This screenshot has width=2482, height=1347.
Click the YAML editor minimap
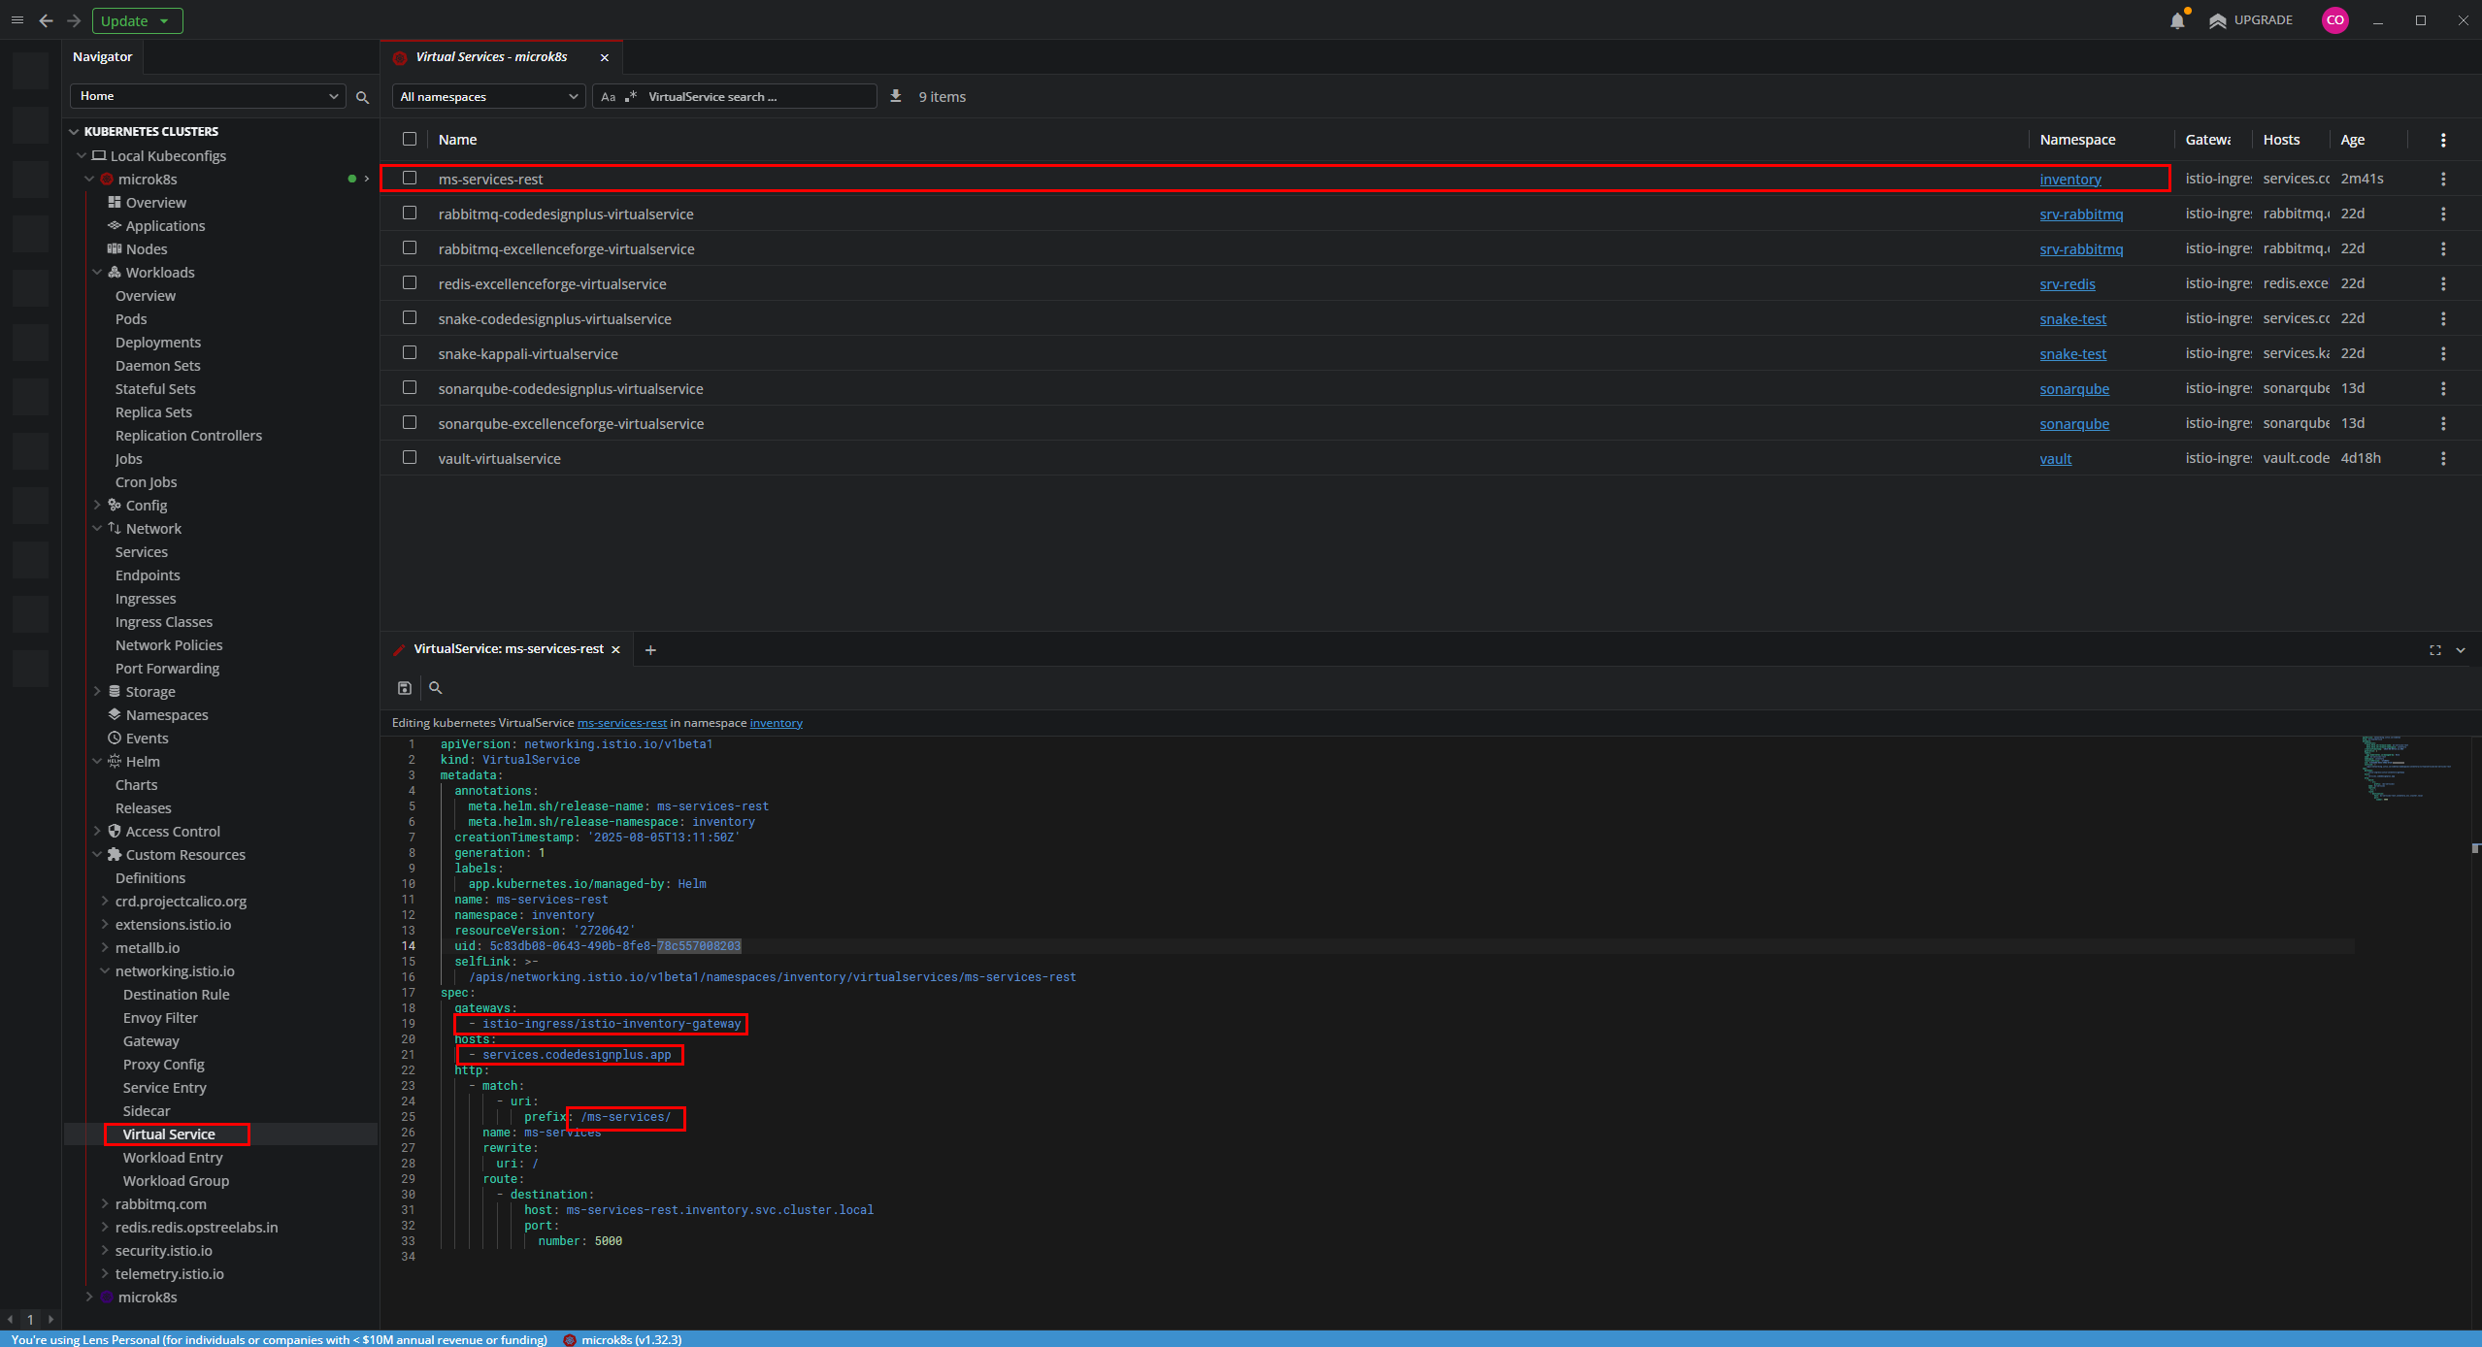click(x=2407, y=769)
